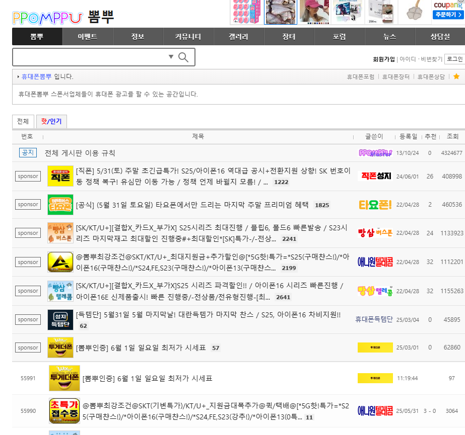Viewport: 465px width, 435px height.
Task: Open the [득템단] 5월31일 마지막날 post
Action: point(208,314)
